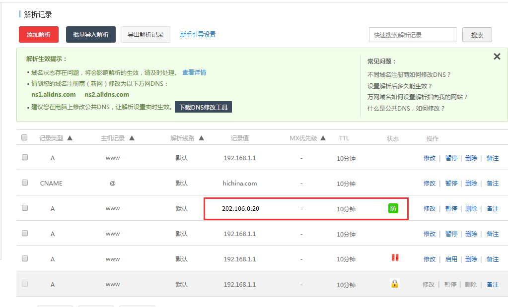Image resolution: width=508 pixels, height=307 pixels.
Task: Click the lock icon on the locked record
Action: click(395, 284)
